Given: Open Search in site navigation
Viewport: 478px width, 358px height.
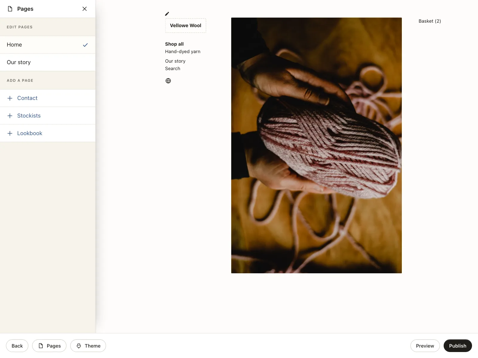Looking at the screenshot, I should pos(173,69).
